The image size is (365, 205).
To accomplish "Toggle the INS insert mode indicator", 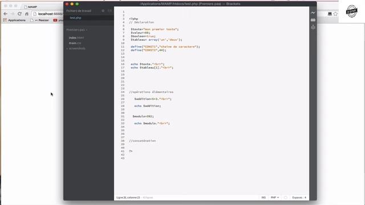I will (263, 198).
